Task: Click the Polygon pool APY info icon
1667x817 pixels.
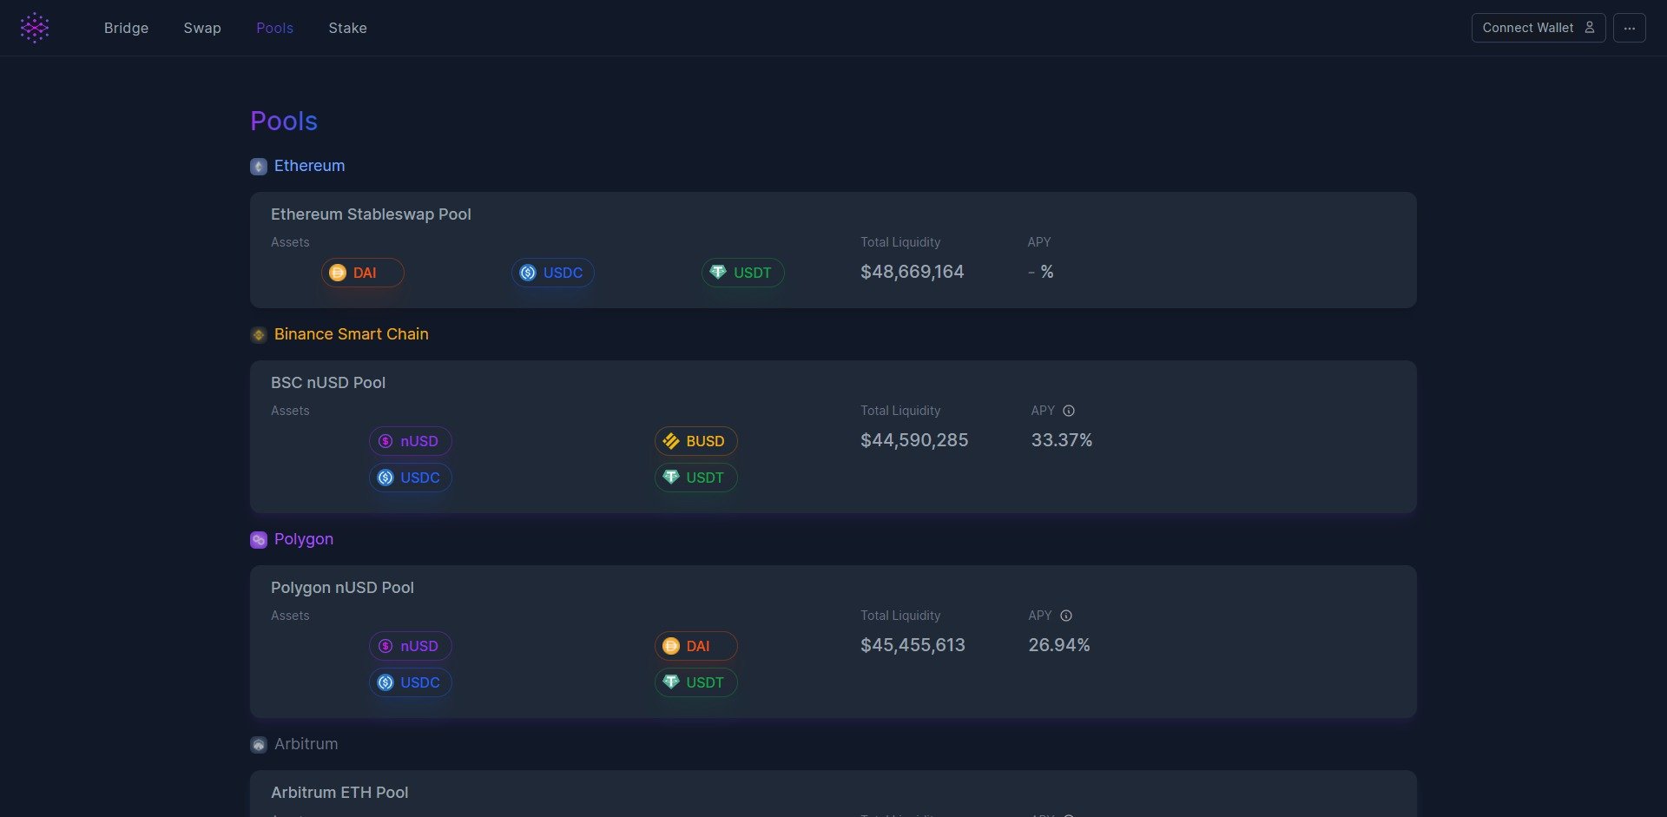Action: 1066,616
